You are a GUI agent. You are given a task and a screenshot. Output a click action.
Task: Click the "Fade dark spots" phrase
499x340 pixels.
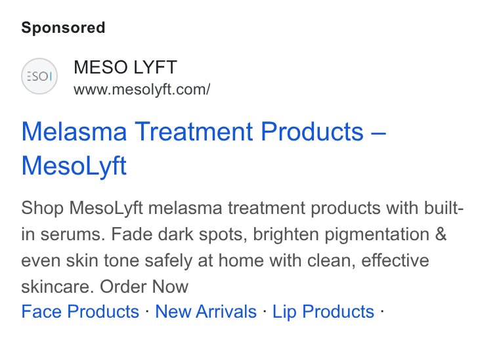pyautogui.click(x=179, y=234)
